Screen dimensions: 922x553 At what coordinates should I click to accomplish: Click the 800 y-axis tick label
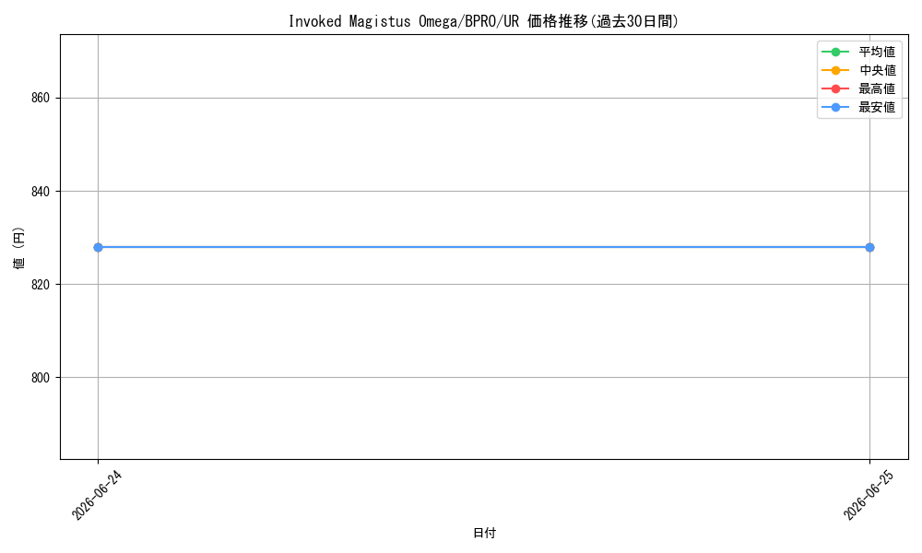(x=41, y=378)
